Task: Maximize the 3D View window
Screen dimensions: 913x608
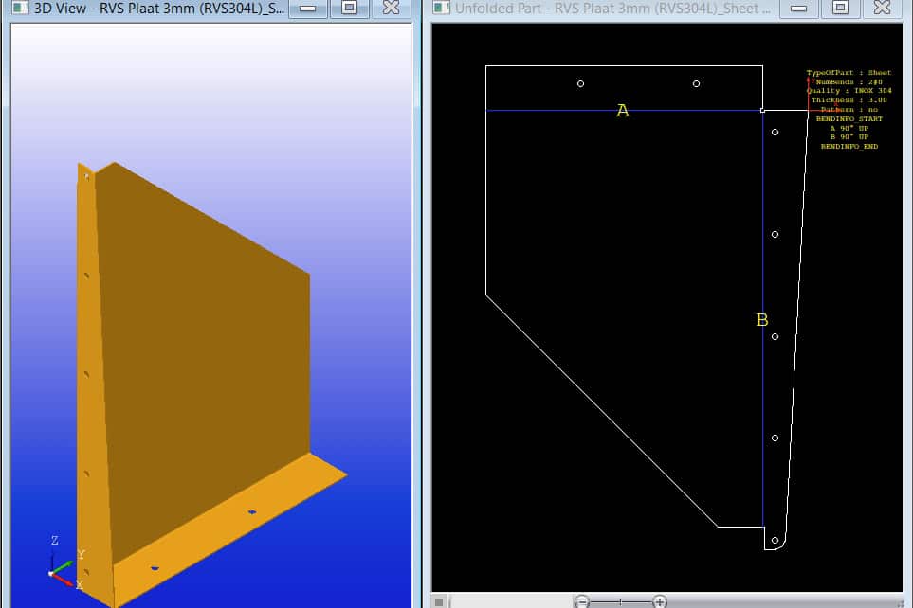Action: (x=349, y=9)
